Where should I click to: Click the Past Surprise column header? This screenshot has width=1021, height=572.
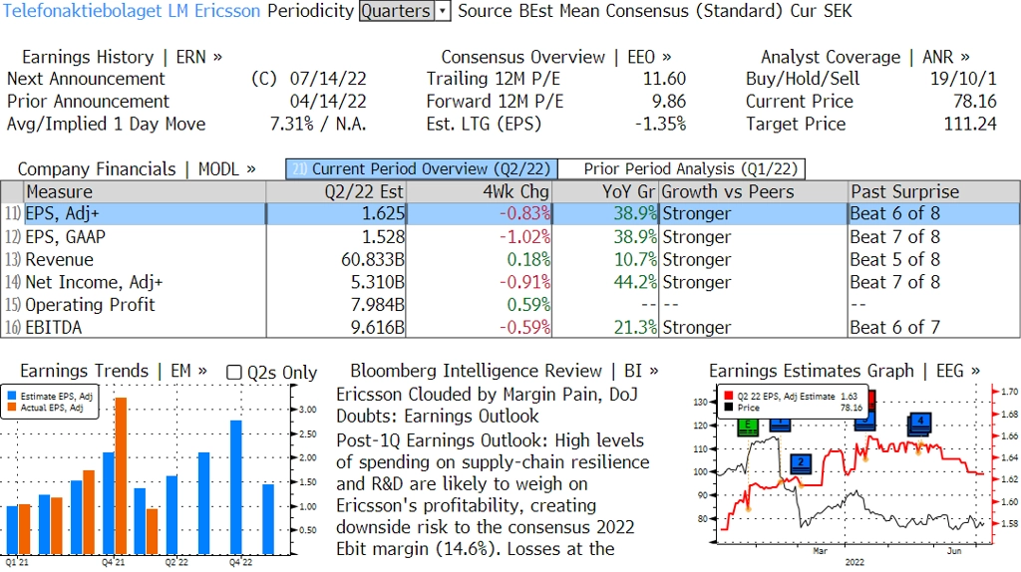(933, 192)
